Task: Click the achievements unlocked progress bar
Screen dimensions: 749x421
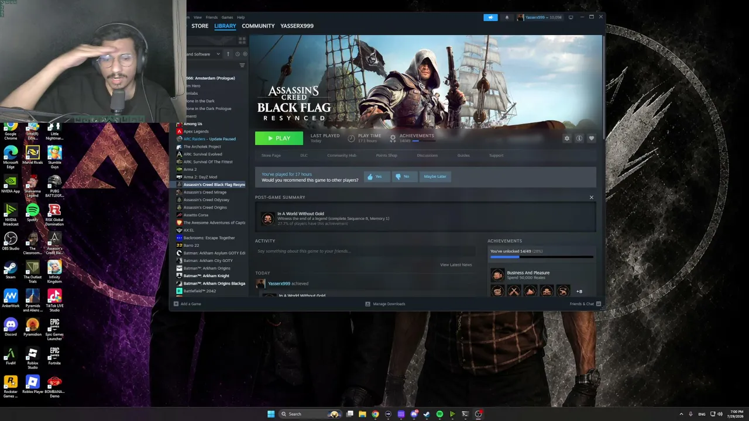Action: click(542, 257)
